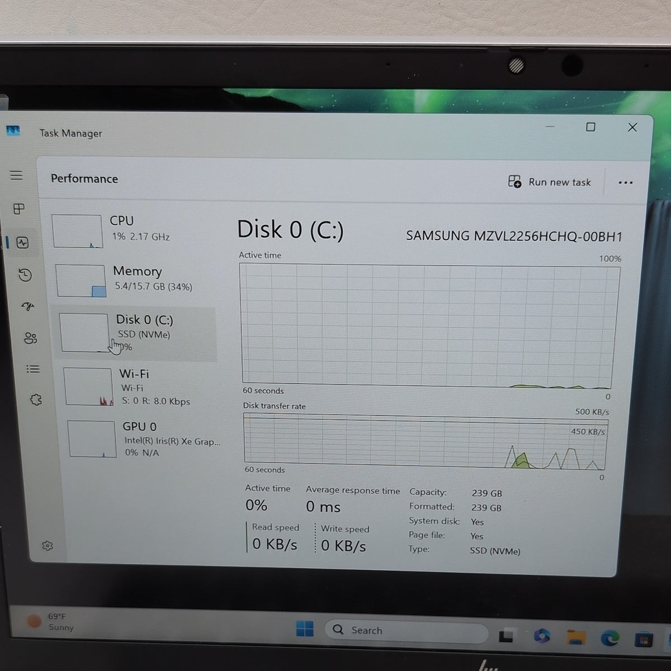This screenshot has width=671, height=671.
Task: Click Run new task button
Action: coord(550,182)
